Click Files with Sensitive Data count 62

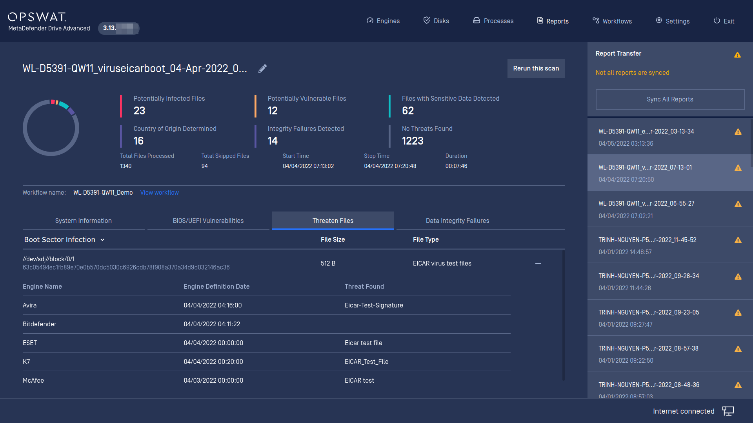[x=408, y=111]
